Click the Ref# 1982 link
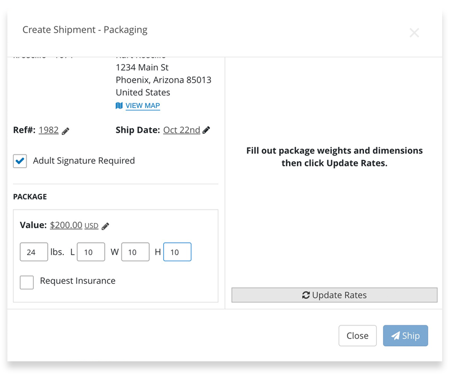450x381 pixels. point(48,130)
